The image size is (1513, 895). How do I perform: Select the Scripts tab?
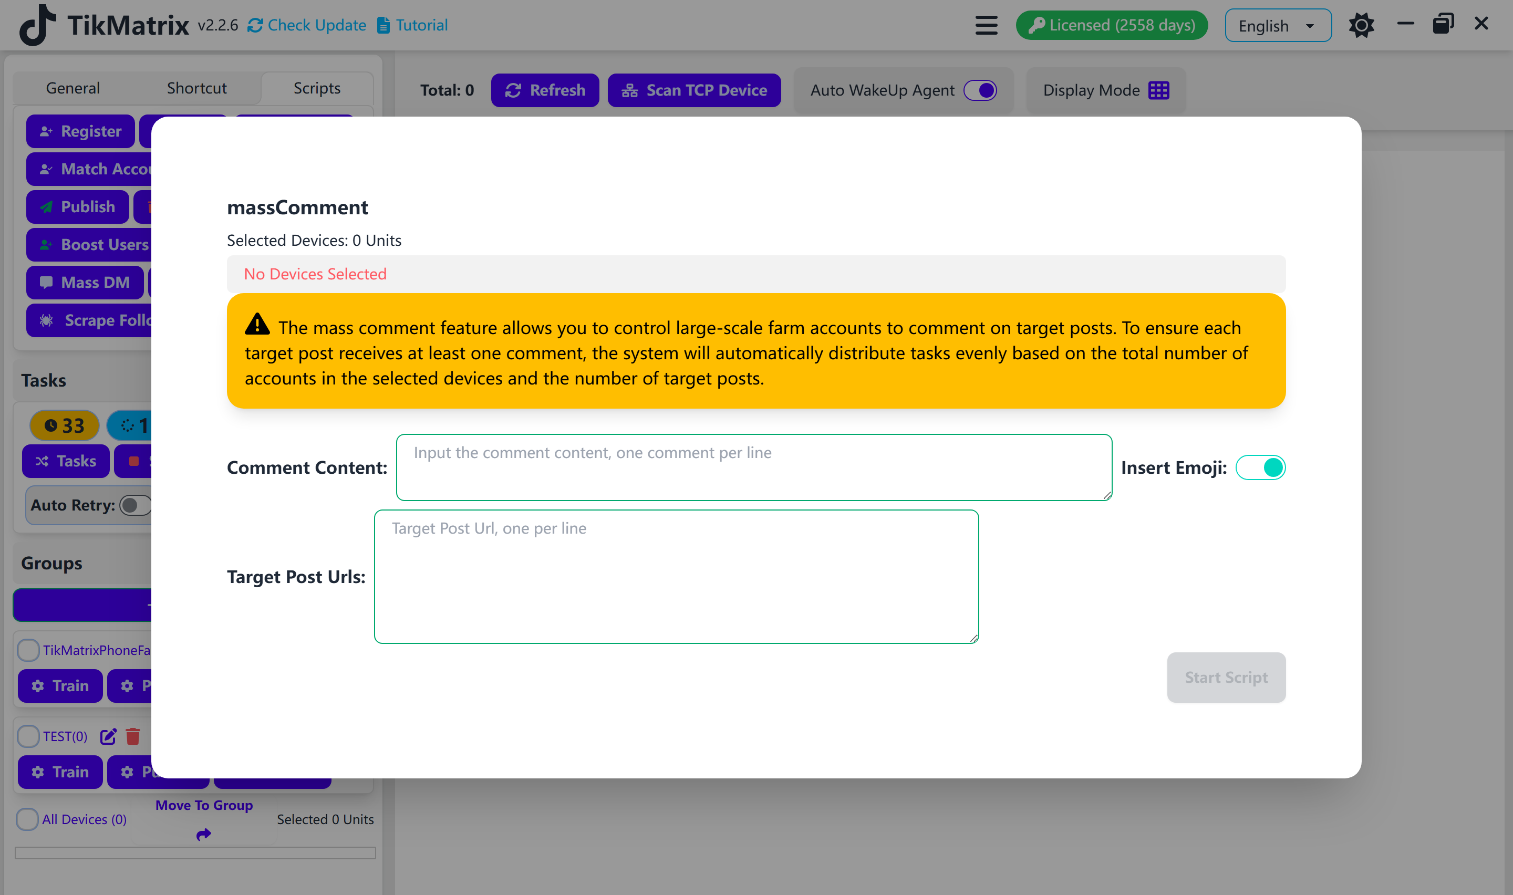click(x=317, y=87)
